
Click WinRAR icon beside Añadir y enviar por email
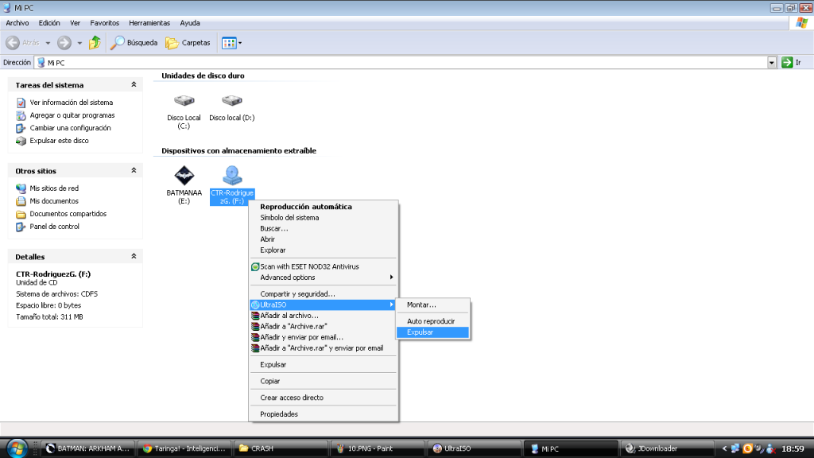click(x=255, y=337)
